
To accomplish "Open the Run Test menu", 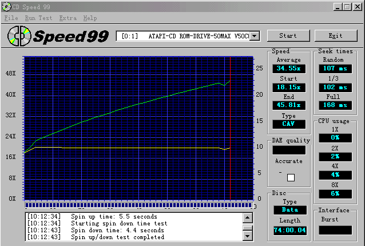I will 38,18.
